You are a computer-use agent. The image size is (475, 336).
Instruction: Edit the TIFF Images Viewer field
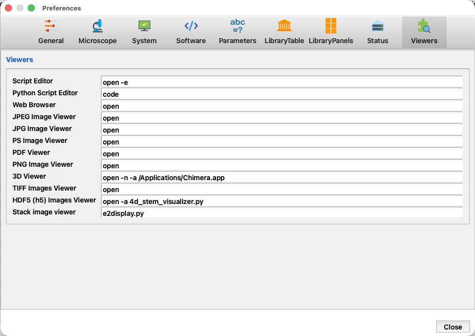point(281,190)
